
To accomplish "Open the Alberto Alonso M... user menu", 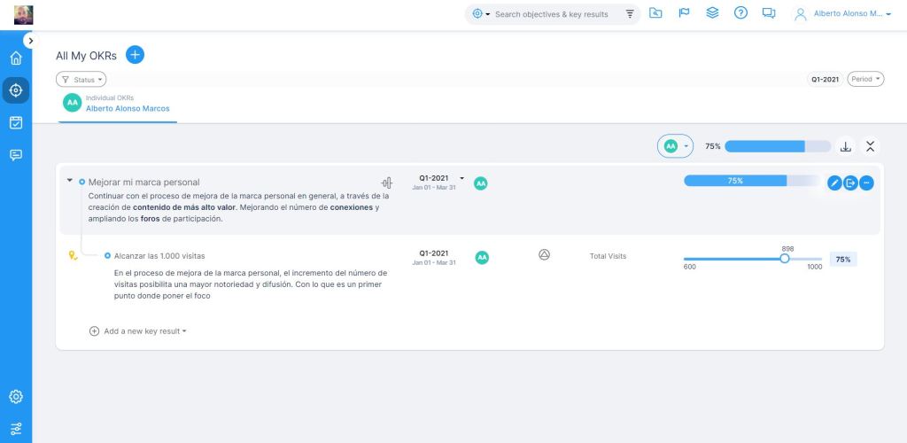I will (x=843, y=13).
